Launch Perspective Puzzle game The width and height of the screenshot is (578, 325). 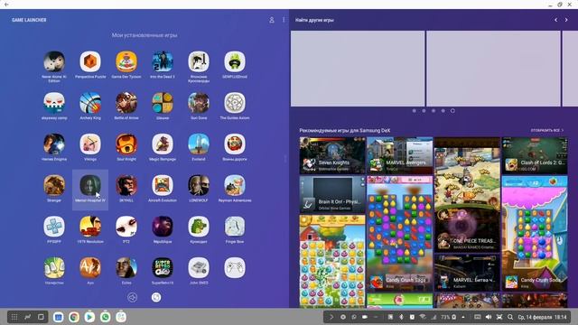click(90, 62)
